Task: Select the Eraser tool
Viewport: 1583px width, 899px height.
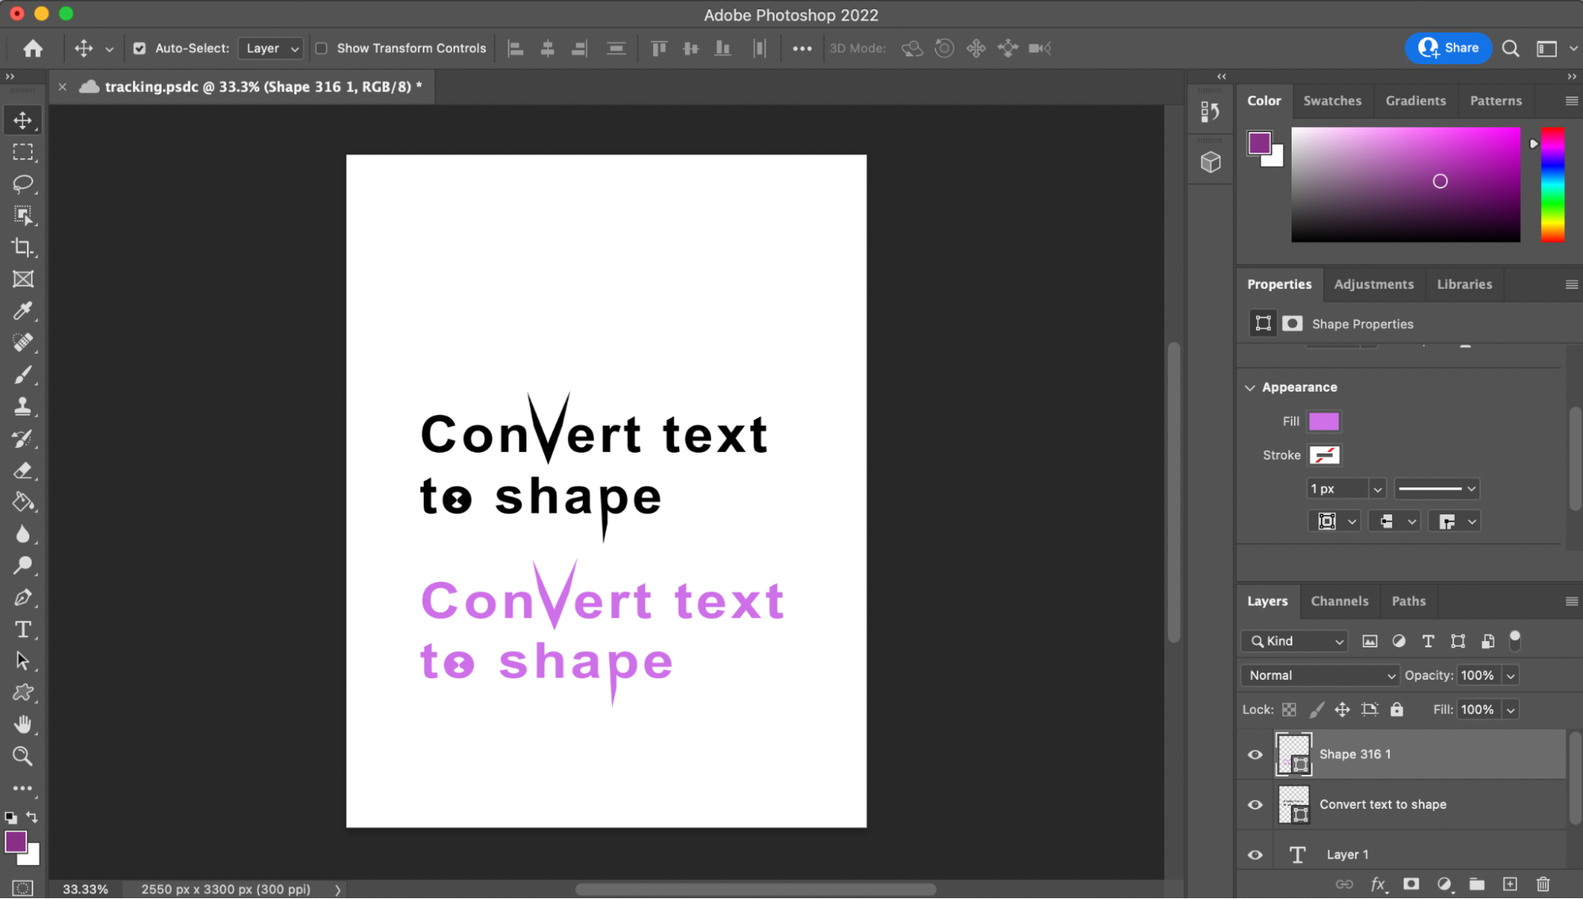Action: tap(22, 471)
